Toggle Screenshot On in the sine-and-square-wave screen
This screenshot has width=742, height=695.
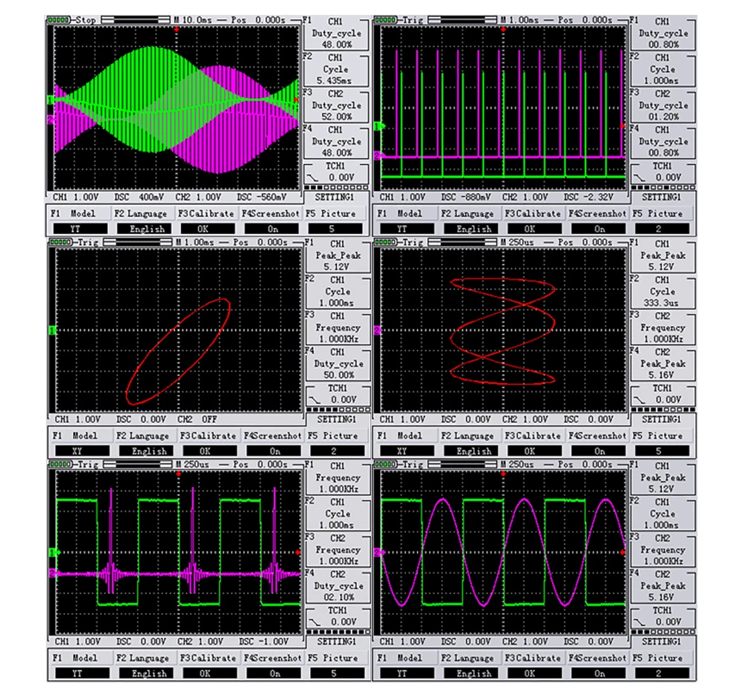[x=599, y=673]
